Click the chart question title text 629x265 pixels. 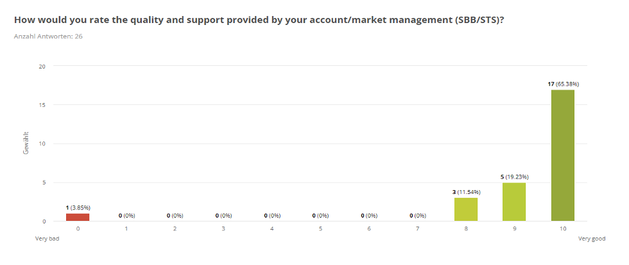pos(259,20)
